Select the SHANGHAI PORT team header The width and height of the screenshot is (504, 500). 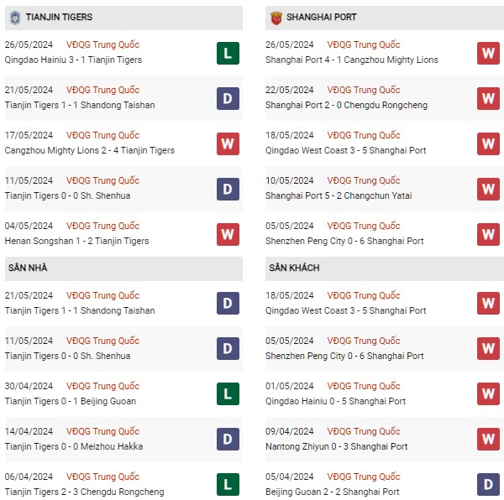(385, 18)
